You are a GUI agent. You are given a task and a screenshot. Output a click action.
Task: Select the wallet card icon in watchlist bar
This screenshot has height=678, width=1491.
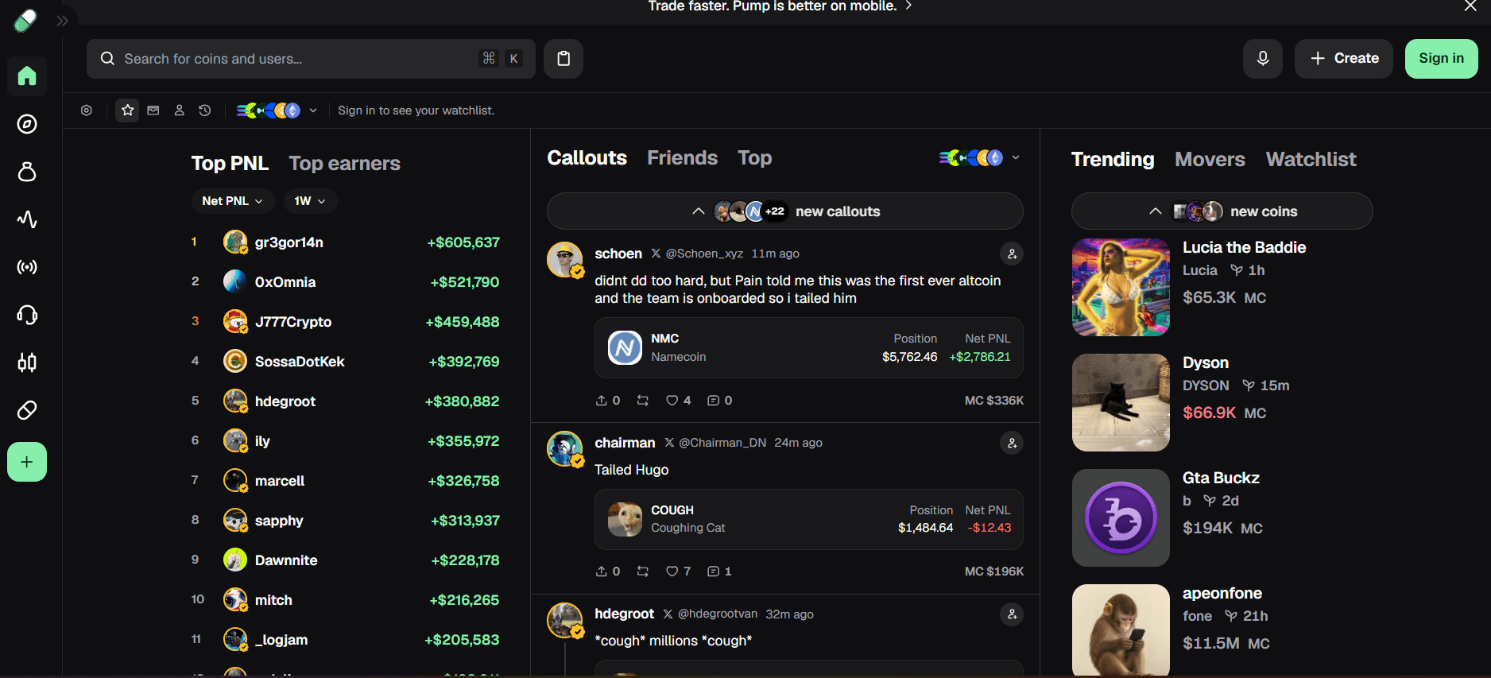153,110
